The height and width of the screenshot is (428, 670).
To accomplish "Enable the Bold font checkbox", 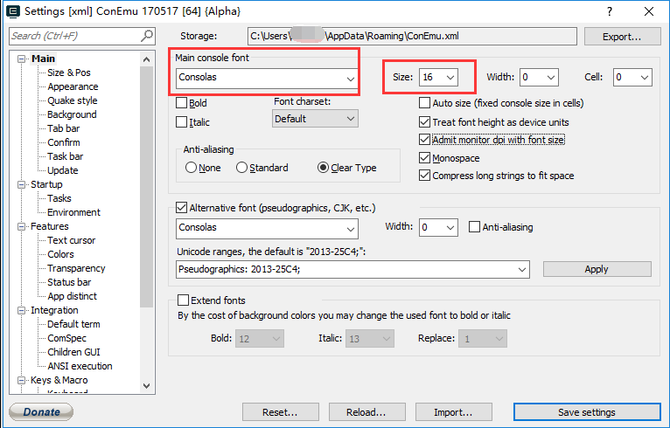I will pyautogui.click(x=182, y=103).
